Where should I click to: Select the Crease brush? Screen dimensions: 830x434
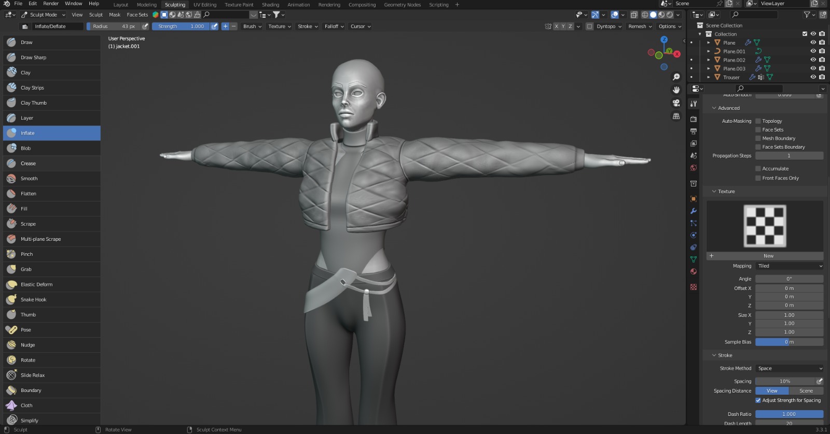52,163
